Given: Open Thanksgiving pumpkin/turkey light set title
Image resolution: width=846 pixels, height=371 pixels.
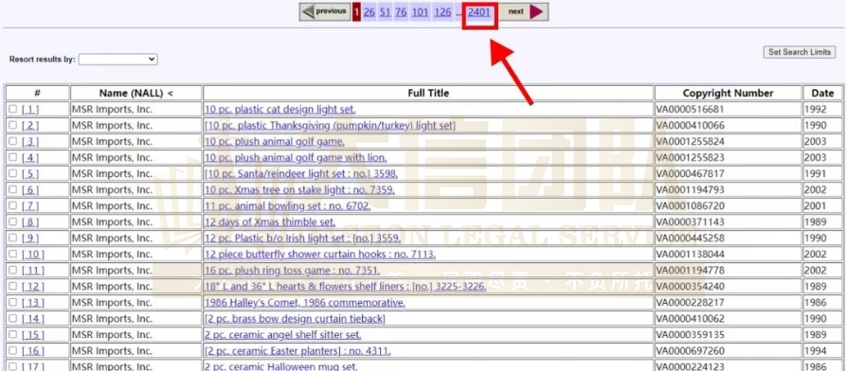Looking at the screenshot, I should (330, 126).
